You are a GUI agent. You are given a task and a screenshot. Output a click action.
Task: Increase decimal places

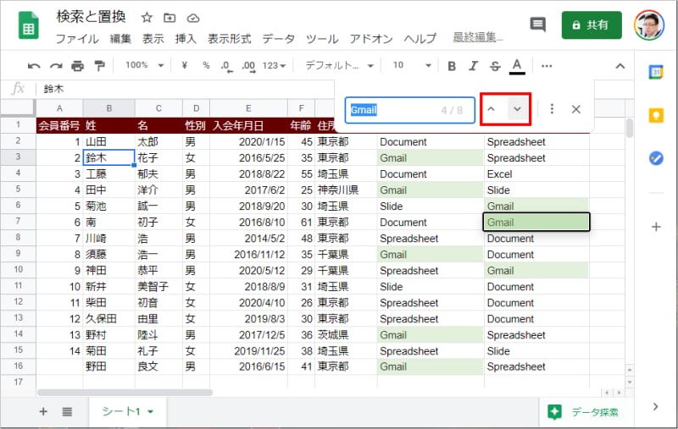click(248, 66)
